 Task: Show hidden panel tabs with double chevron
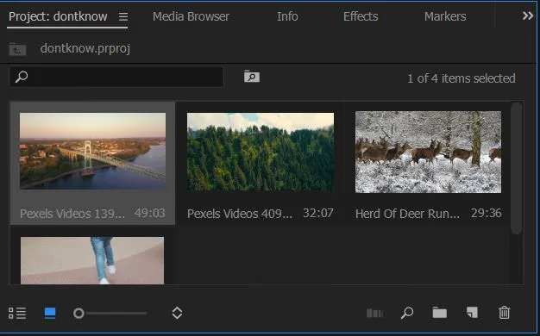coord(528,16)
